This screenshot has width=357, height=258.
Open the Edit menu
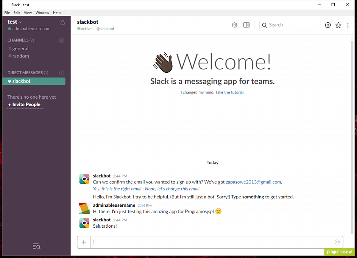click(x=17, y=13)
